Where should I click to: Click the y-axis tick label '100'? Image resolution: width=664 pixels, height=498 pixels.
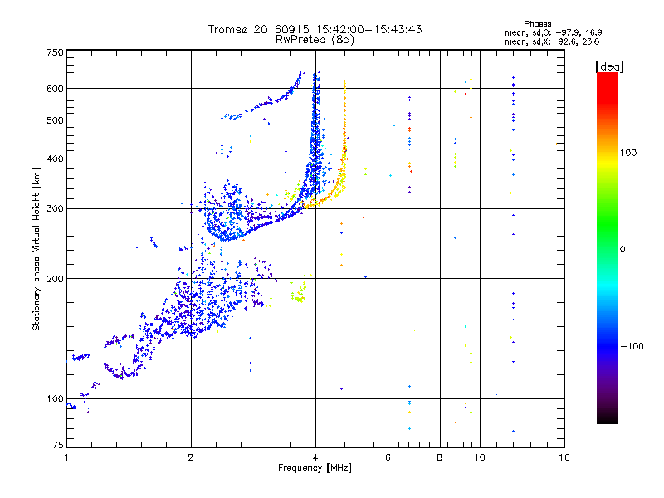pos(55,399)
